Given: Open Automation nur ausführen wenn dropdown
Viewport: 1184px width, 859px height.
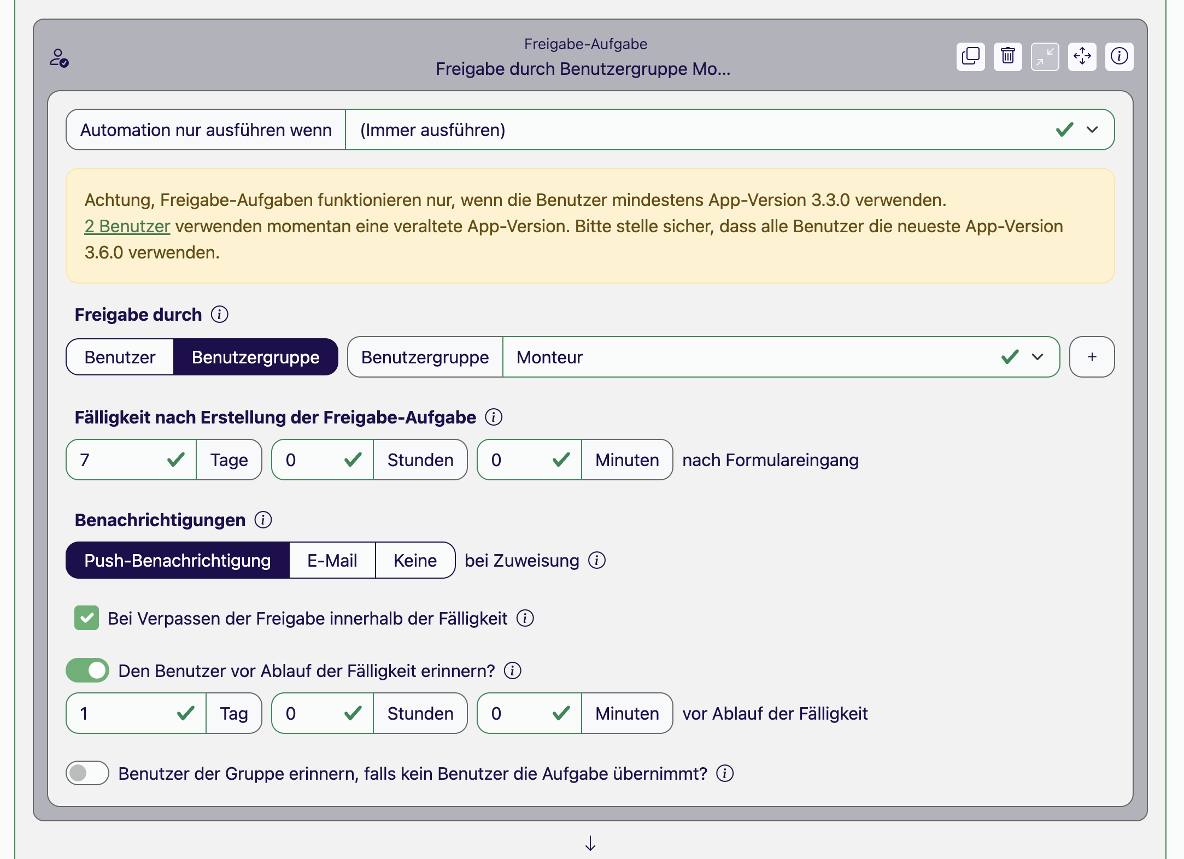Looking at the screenshot, I should click(729, 130).
